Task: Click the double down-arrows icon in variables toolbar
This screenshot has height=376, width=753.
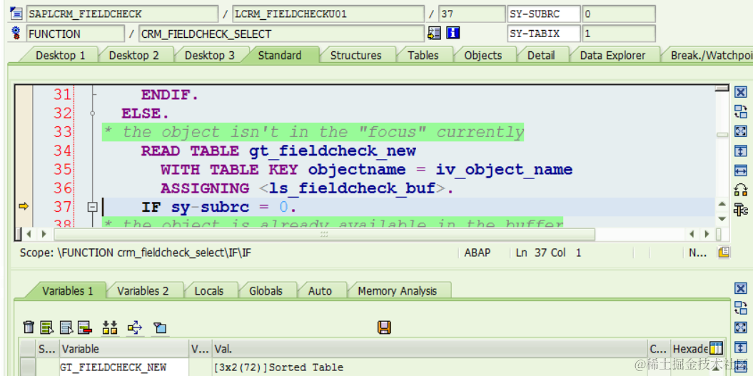Action: tap(110, 327)
